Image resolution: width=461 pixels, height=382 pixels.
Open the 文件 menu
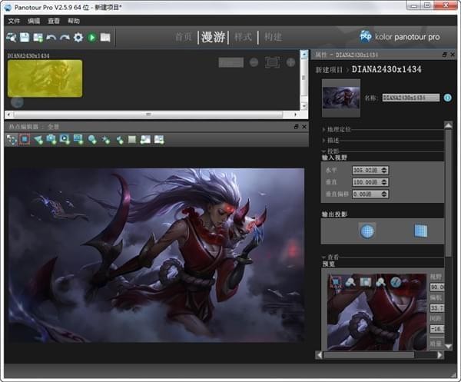(x=14, y=21)
